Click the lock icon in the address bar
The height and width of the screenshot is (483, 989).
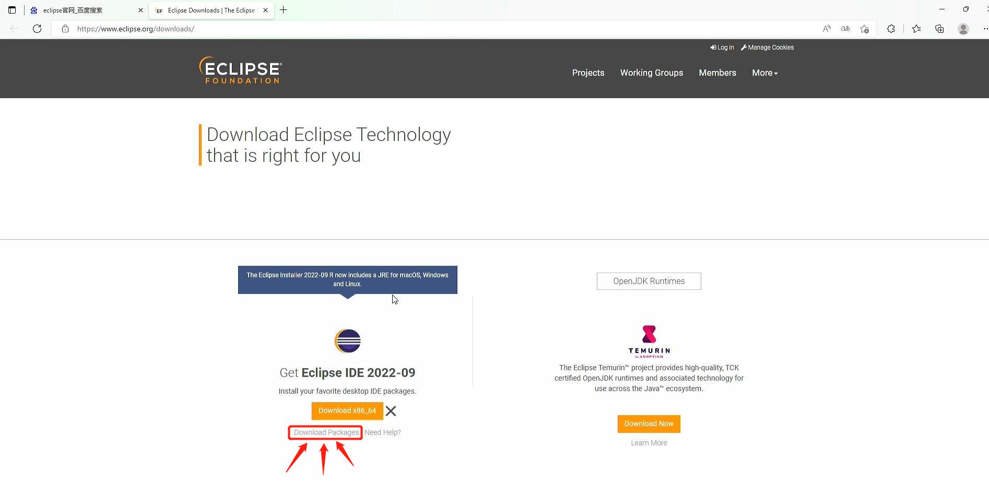(x=65, y=29)
